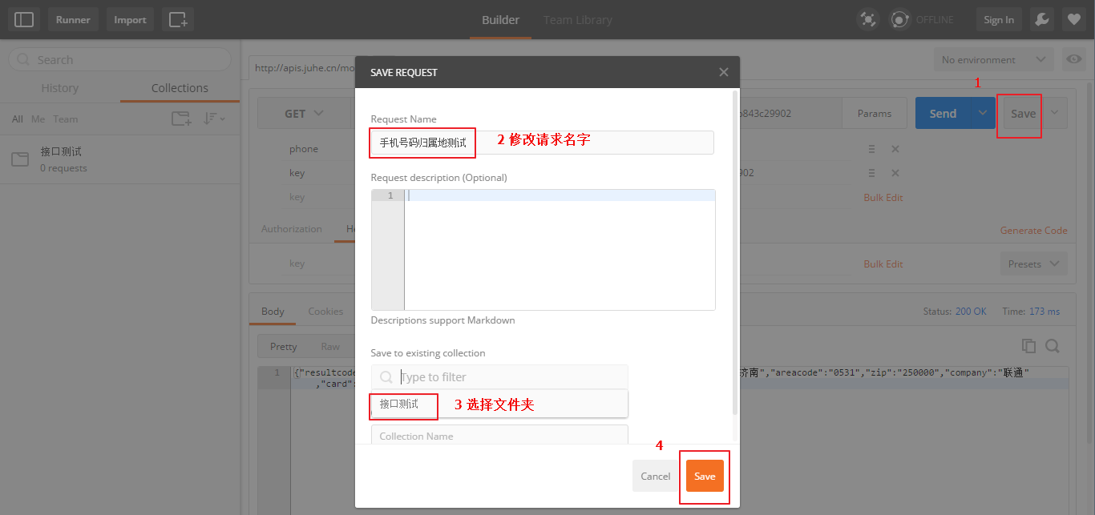Open the No environment dropdown
The height and width of the screenshot is (515, 1095).
tap(993, 59)
